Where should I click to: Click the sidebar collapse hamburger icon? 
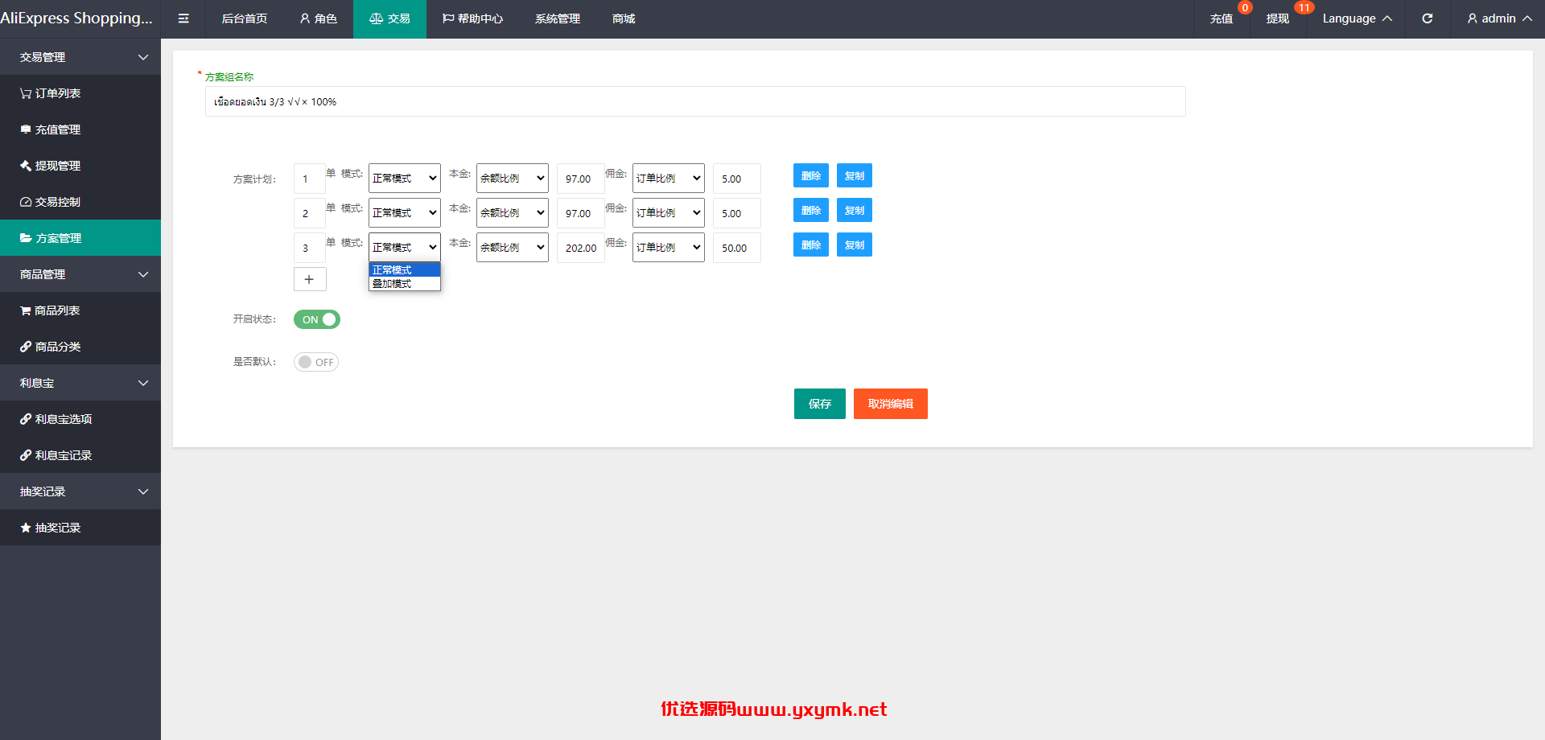coord(183,18)
